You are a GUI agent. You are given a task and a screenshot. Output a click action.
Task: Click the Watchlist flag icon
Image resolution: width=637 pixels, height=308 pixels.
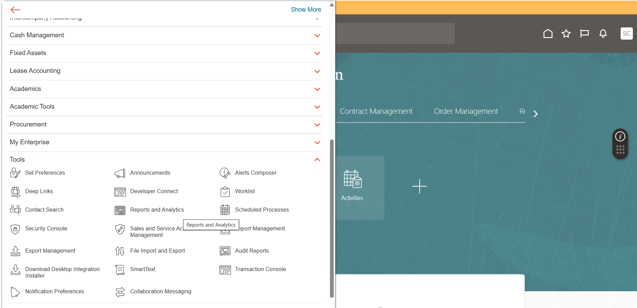585,34
